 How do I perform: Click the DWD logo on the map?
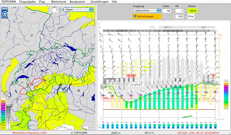pos(5,13)
